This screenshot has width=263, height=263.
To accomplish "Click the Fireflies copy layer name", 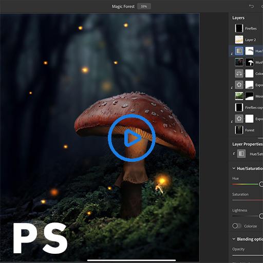I will click(254, 107).
